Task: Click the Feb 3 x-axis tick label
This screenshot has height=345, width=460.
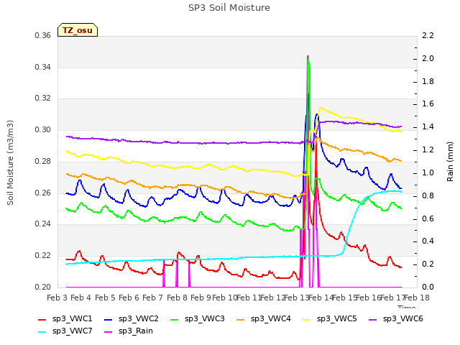Action: coord(57,298)
